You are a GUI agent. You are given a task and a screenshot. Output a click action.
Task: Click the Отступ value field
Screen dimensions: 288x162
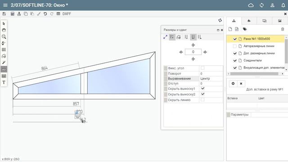point(211,84)
